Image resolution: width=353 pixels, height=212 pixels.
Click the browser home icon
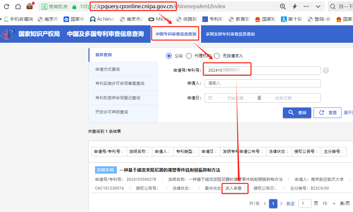(x=18, y=7)
